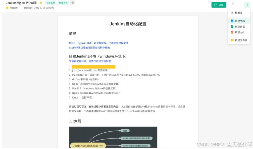Click the 安装前配置环境 blue text line

point(90,61)
